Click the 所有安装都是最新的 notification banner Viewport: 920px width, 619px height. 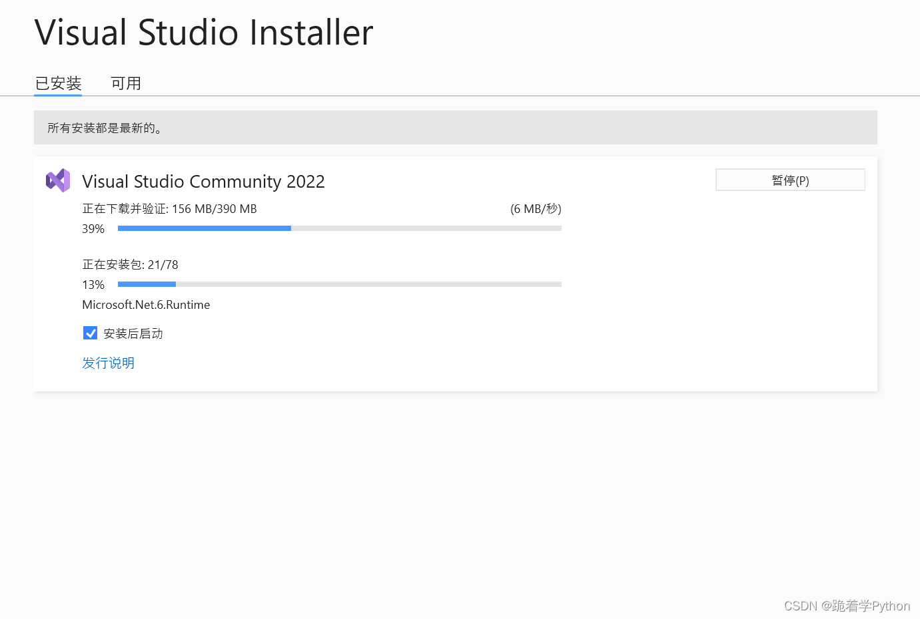pyautogui.click(x=455, y=127)
